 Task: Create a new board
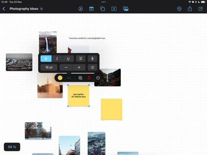coord(201,9)
